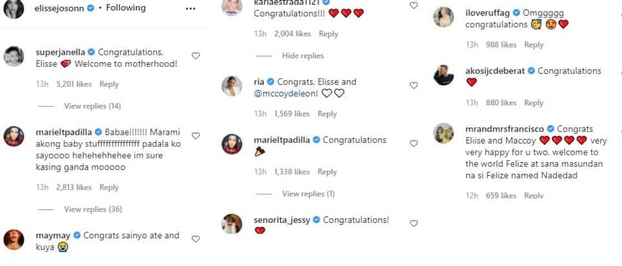This screenshot has width=622, height=266.
Task: Like marieltpadilla's Babae comment
Action: point(195,135)
